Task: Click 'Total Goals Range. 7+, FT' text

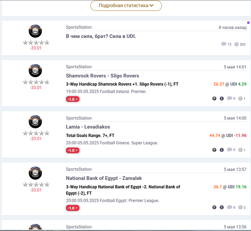Action: 90,136
